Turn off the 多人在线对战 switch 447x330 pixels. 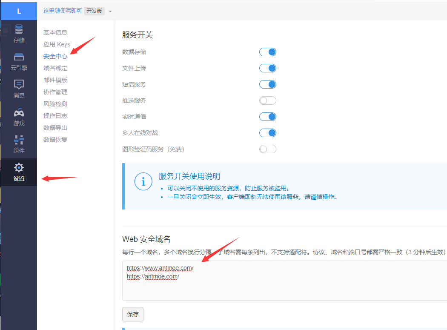point(268,133)
